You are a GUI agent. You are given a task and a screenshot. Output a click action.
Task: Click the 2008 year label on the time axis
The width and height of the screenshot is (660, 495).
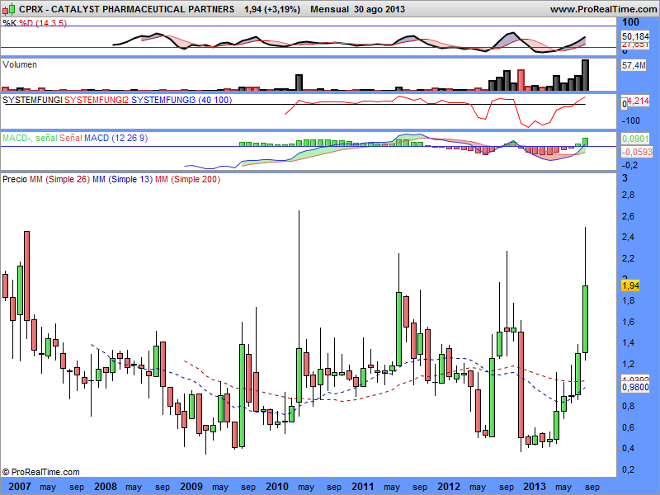coord(106,487)
